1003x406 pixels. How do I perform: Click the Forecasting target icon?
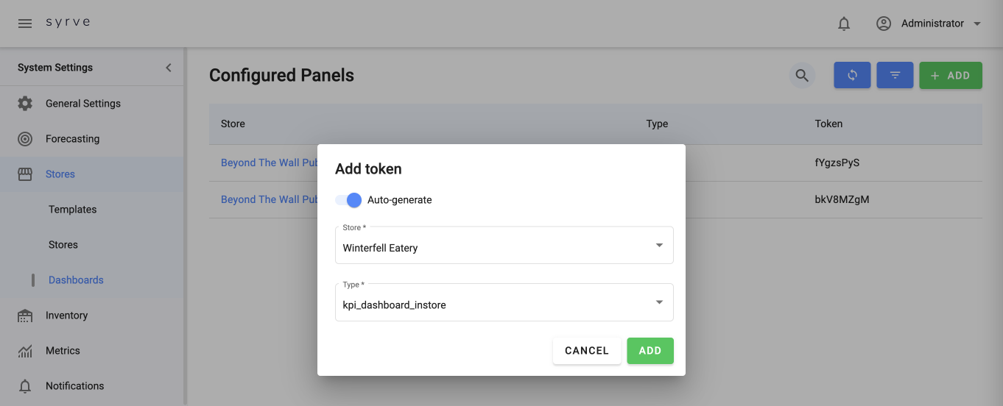point(25,139)
